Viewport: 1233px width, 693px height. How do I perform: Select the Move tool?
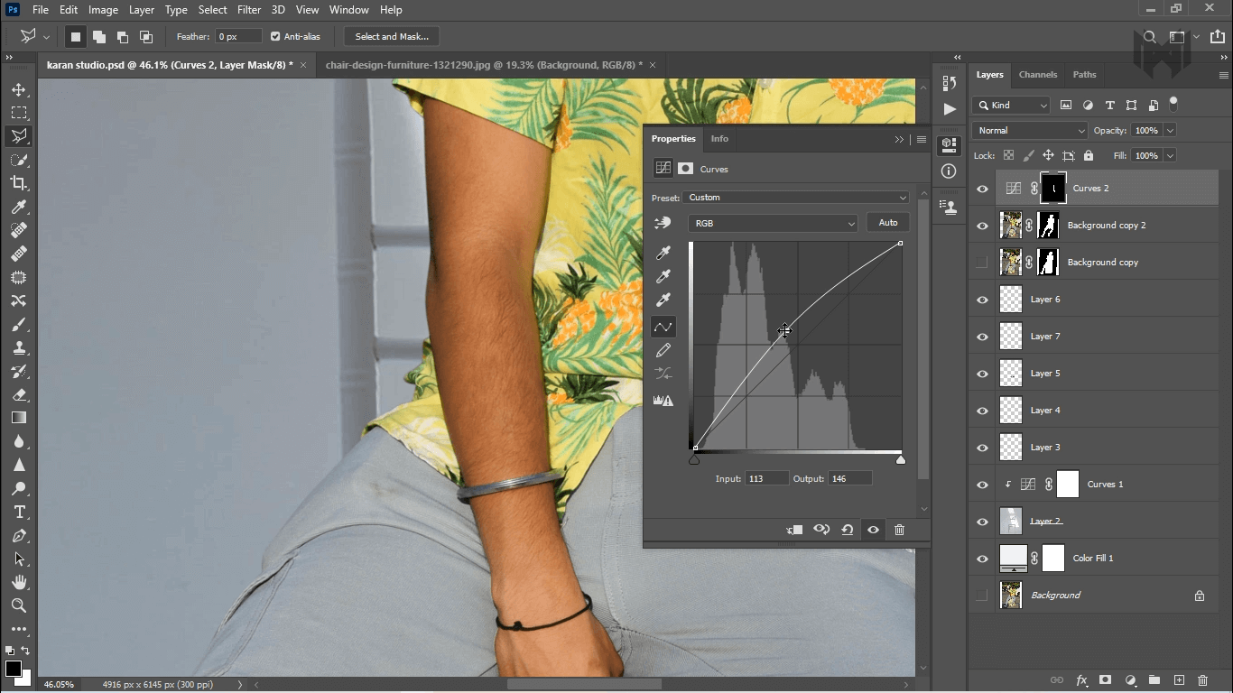[x=19, y=89]
